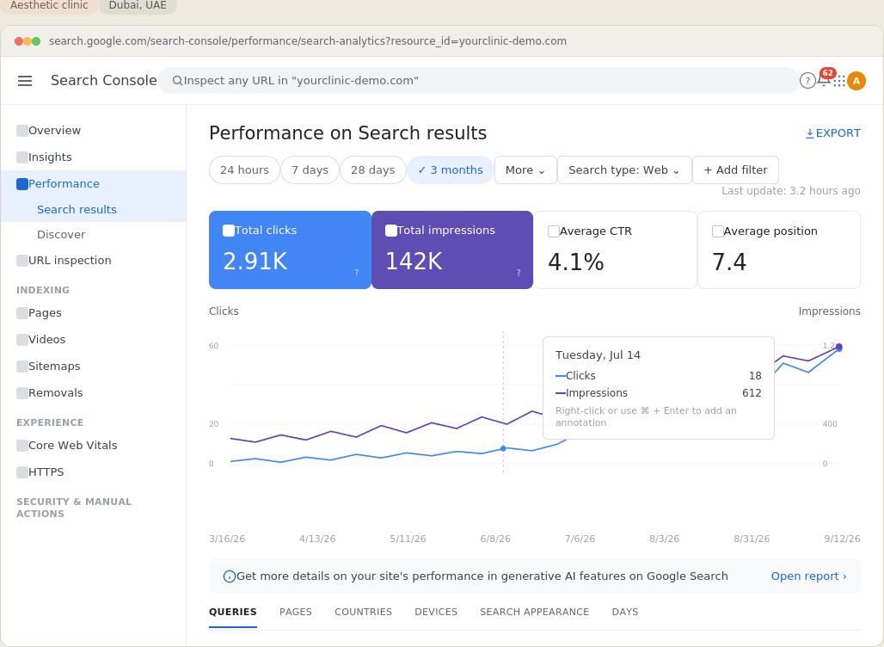Click the Search Console title
The width and height of the screenshot is (884, 647).
click(x=104, y=81)
